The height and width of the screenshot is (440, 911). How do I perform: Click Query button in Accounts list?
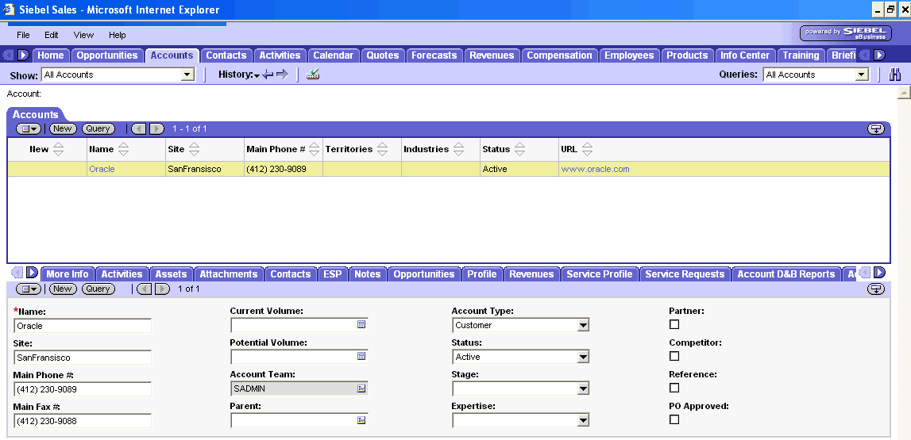click(98, 128)
